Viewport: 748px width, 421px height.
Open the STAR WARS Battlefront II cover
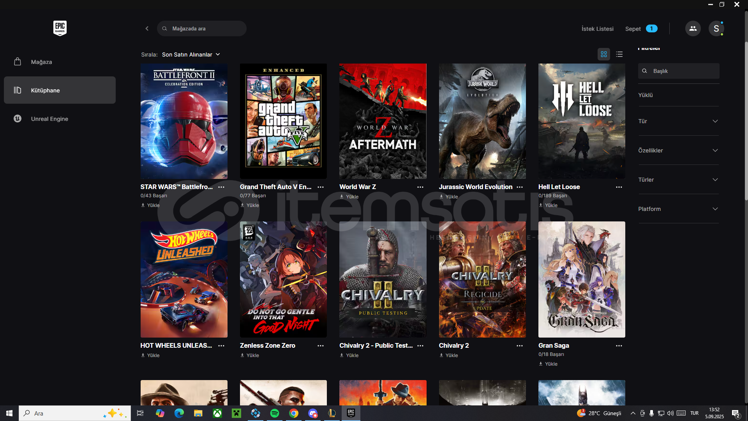click(184, 121)
